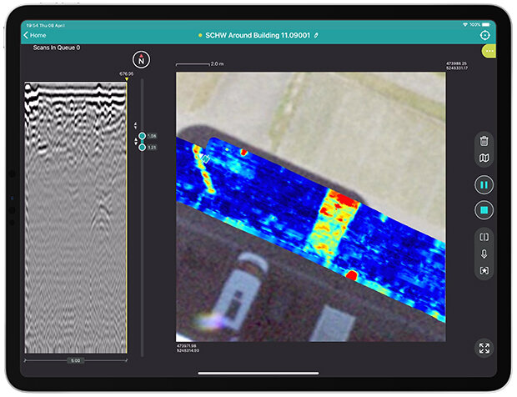Viewport: 517px width, 397px height.
Task: Tap the GPS locate target icon
Action: (485, 36)
